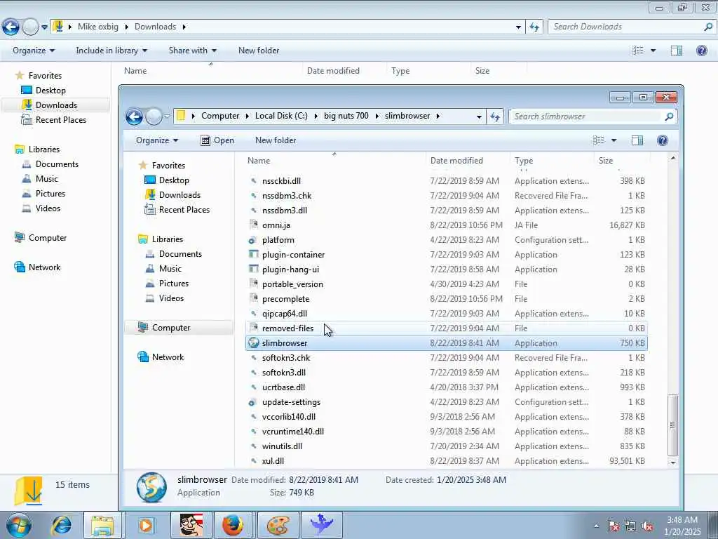
Task: Launch Windows Media Player from taskbar
Action: coord(146,525)
